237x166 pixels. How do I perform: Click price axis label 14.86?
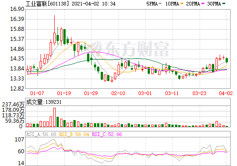pyautogui.click(x=17, y=49)
